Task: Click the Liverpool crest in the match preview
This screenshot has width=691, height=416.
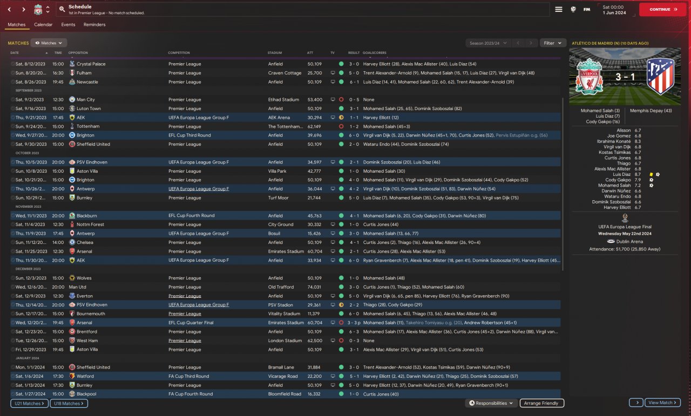Action: 590,76
